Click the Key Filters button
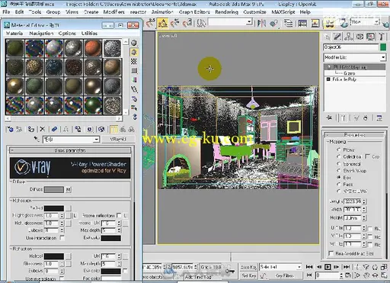 point(284,275)
